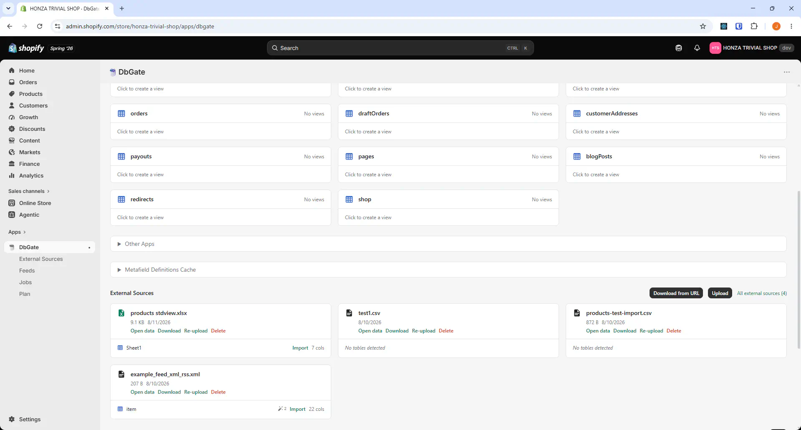The height and width of the screenshot is (430, 801).
Task: Delete the test1.csv source
Action: coord(446,331)
